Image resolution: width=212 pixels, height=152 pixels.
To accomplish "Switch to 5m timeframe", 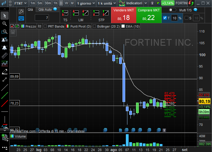I will point(40,3).
